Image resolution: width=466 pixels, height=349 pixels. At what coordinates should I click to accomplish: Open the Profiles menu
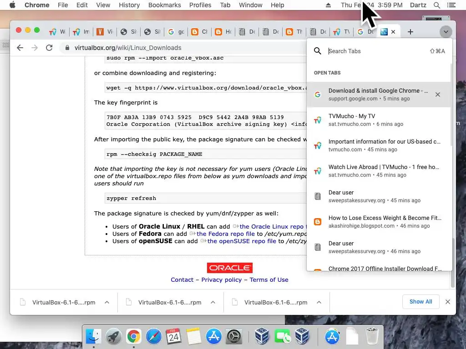200,5
